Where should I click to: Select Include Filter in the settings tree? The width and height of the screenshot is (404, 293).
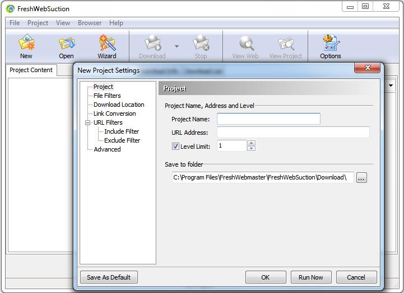click(x=122, y=131)
